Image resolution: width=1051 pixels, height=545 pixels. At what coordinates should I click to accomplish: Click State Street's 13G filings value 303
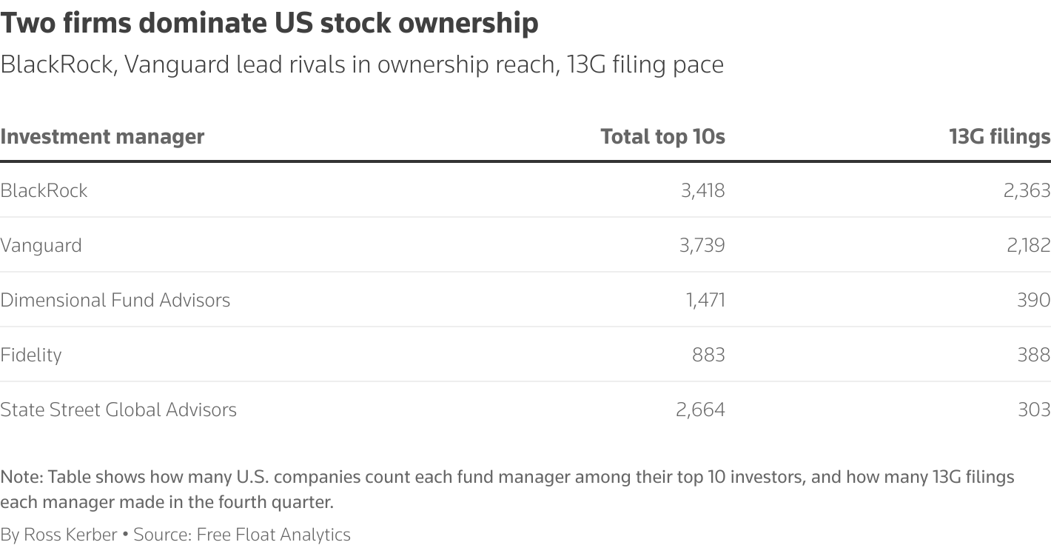click(x=1034, y=409)
